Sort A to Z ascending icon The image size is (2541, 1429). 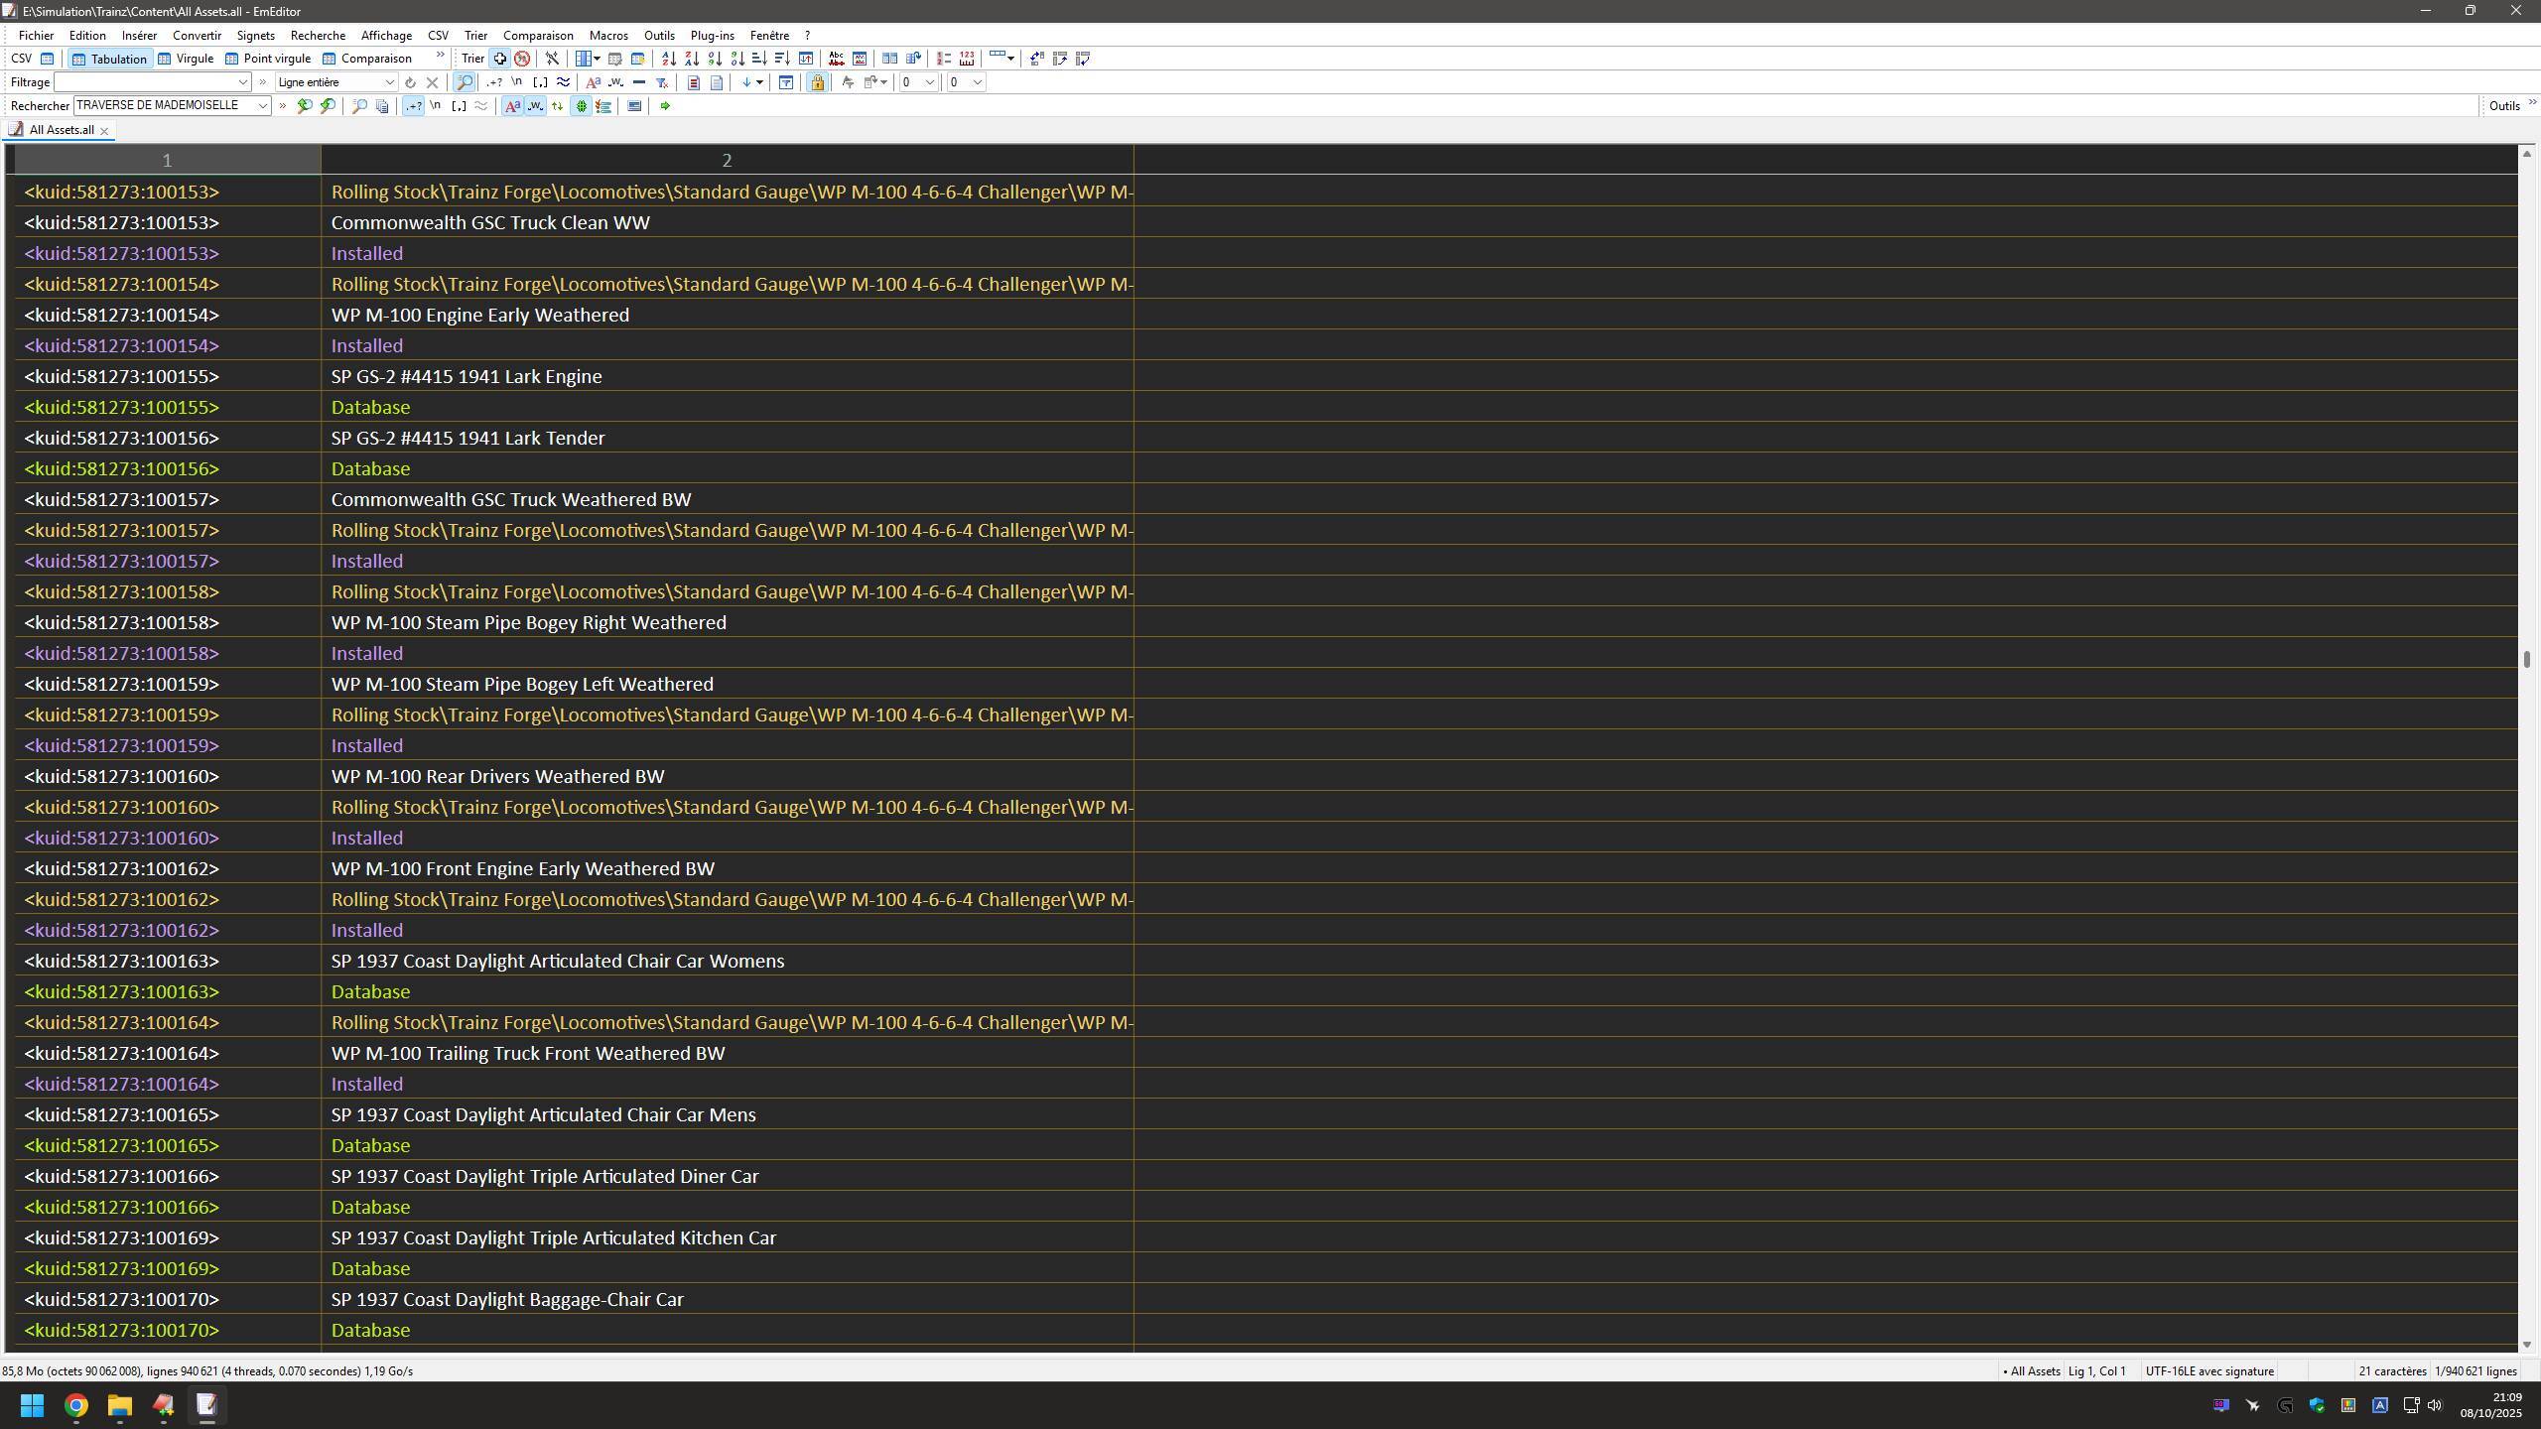[x=669, y=59]
